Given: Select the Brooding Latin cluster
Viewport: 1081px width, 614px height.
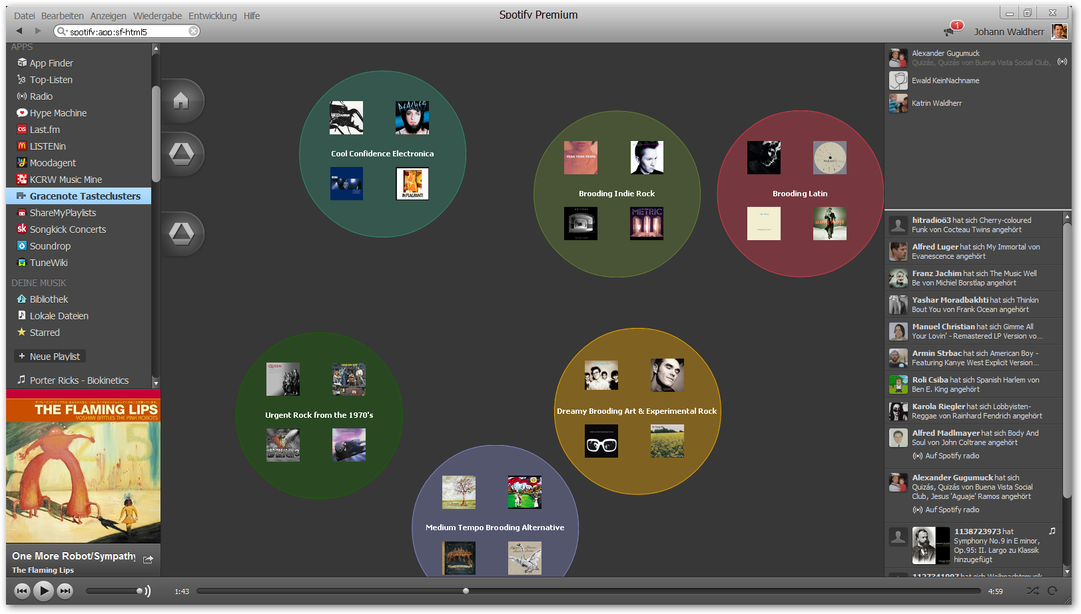Looking at the screenshot, I should coord(800,194).
